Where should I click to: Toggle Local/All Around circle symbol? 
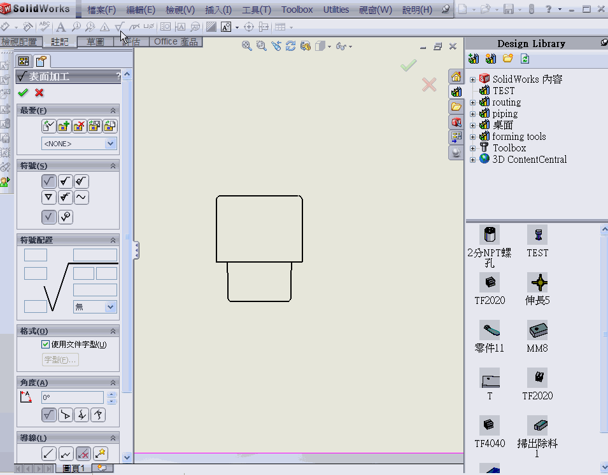click(65, 217)
